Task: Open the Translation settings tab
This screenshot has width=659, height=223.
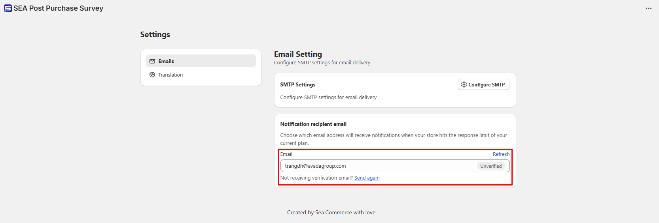Action: (201, 75)
